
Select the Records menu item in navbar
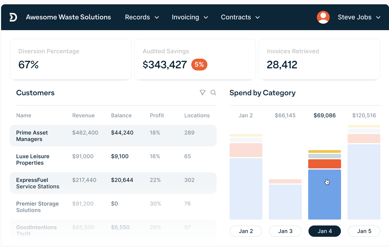point(138,17)
